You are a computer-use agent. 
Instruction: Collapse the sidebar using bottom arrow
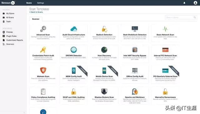24,113
